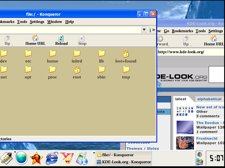Click Up in file:/ Konqueror toolbar
Screen dimensions: 225x168
tap(7, 41)
